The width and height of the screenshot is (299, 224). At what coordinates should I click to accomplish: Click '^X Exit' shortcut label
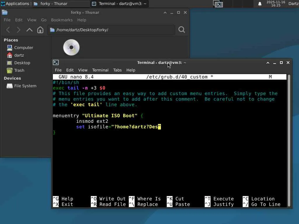(x=63, y=204)
